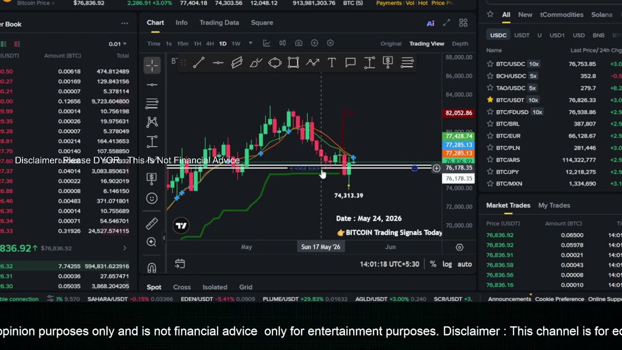Toggle favorite star for BTC/USDT

pos(490,100)
